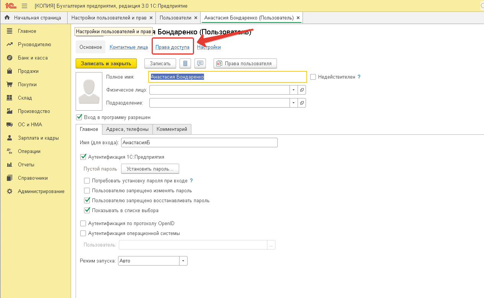Click the Записать button
The height and width of the screenshot is (298, 484).
(160, 63)
